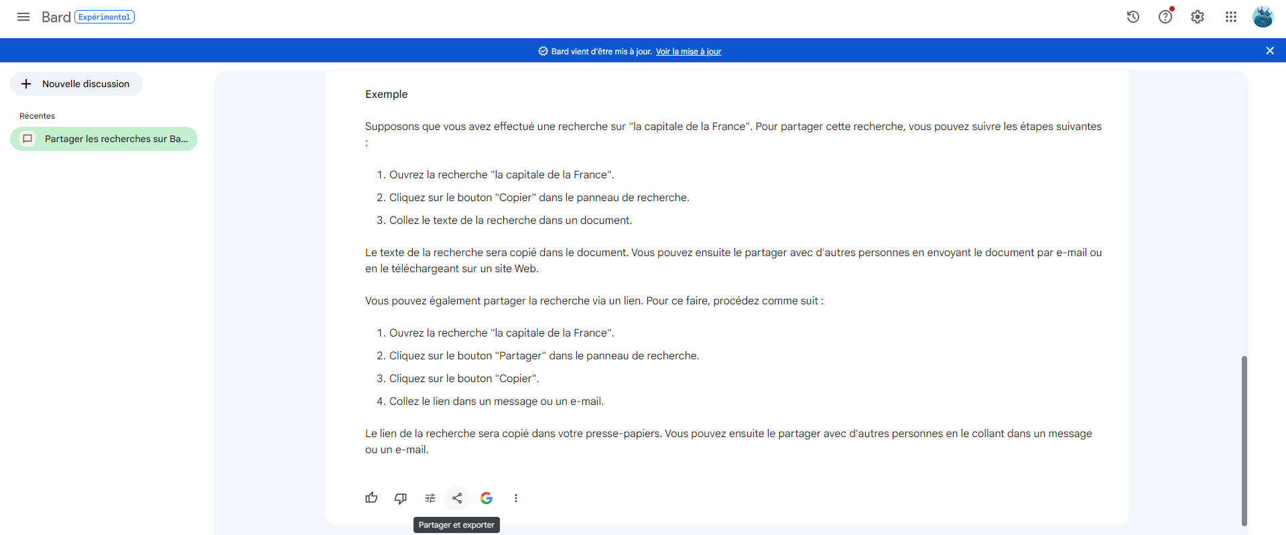Open the three-dot more options menu
This screenshot has width=1286, height=535.
coord(516,498)
